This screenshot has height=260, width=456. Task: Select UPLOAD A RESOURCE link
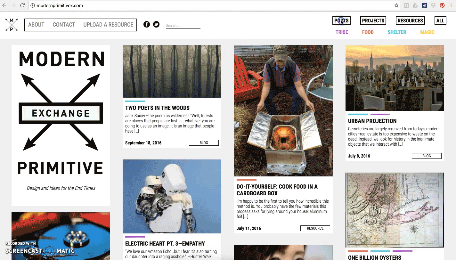click(x=108, y=25)
